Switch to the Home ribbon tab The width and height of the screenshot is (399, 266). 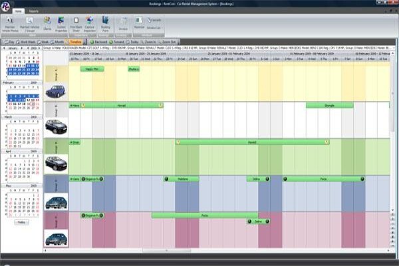coord(19,11)
